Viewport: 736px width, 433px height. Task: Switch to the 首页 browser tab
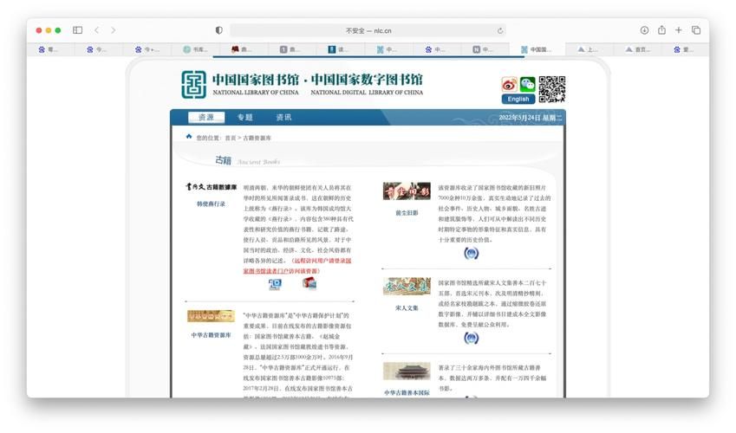637,49
